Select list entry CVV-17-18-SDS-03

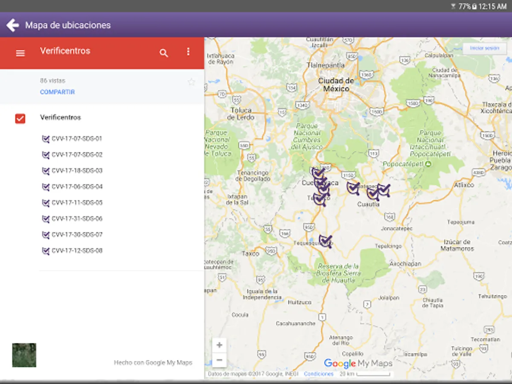click(x=77, y=171)
